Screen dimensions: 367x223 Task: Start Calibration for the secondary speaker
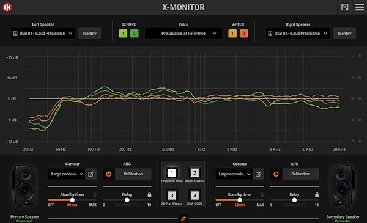[x=300, y=174]
